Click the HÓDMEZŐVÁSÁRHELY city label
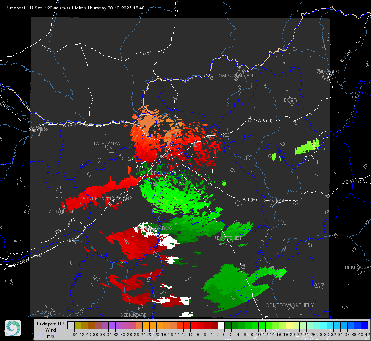 click(288, 305)
